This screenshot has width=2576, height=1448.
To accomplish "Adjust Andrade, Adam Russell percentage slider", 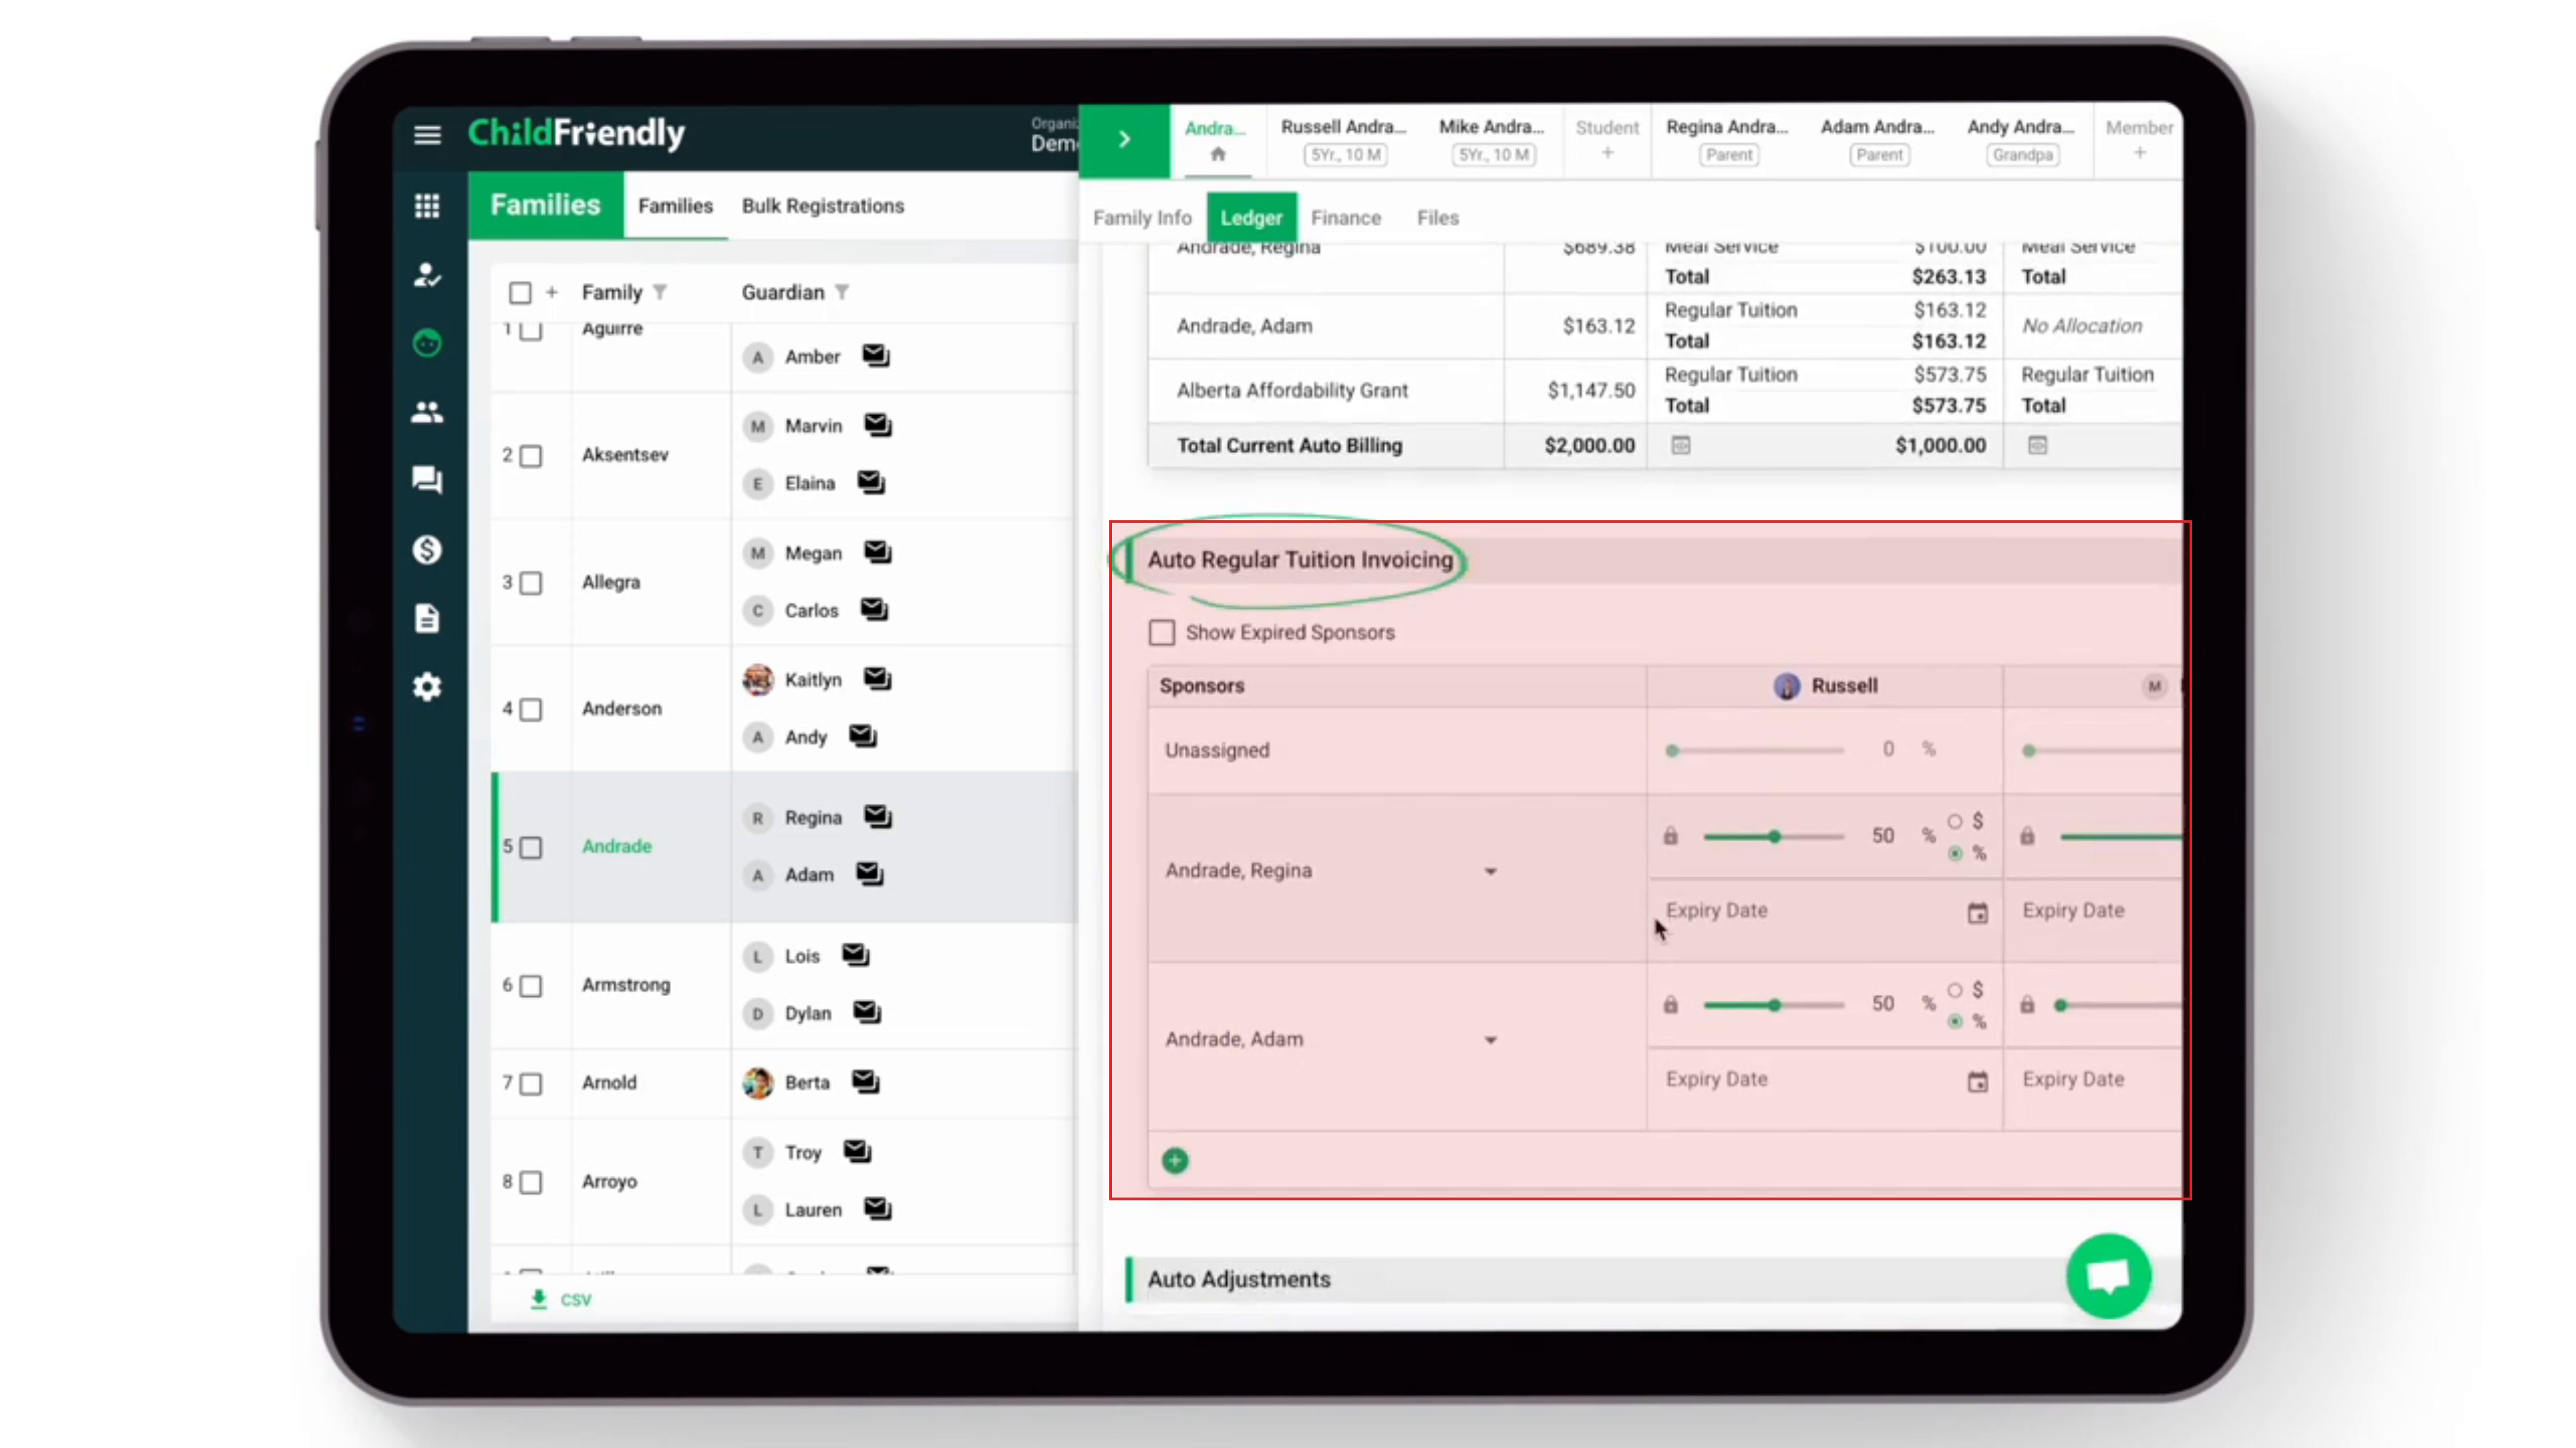I will point(1774,1005).
